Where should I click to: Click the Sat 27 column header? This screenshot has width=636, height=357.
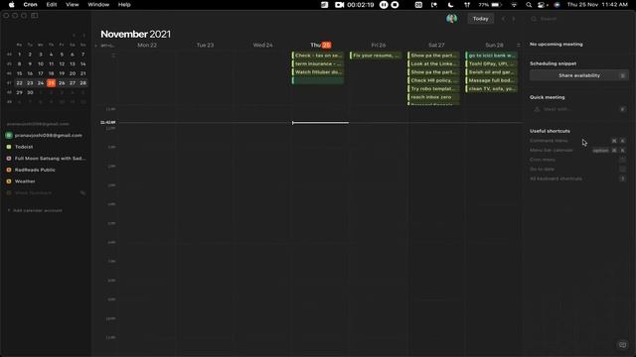436,45
